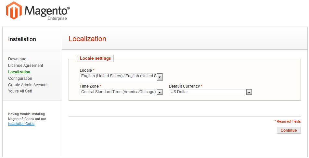Image resolution: width=309 pixels, height=158 pixels.
Task: Open the Locale dropdown showing English (United States)
Action: [119, 76]
